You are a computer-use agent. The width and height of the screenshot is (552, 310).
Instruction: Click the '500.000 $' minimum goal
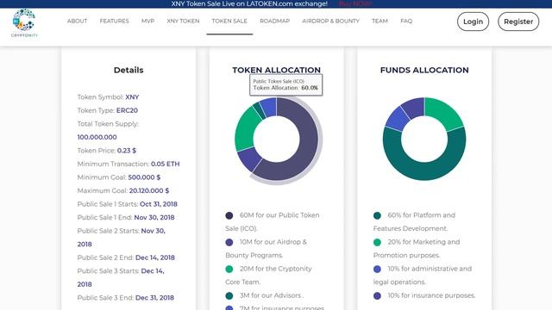pos(144,177)
